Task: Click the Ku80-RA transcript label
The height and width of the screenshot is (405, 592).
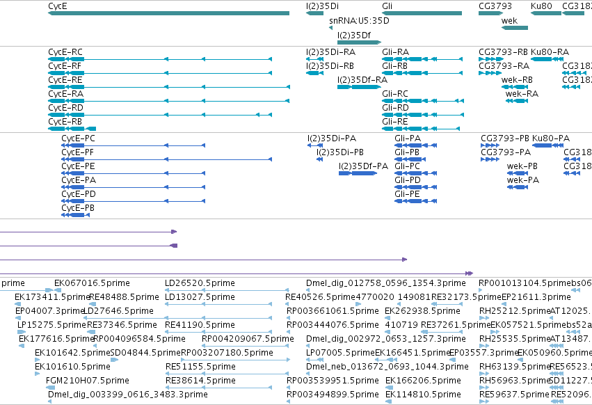Action: (550, 52)
